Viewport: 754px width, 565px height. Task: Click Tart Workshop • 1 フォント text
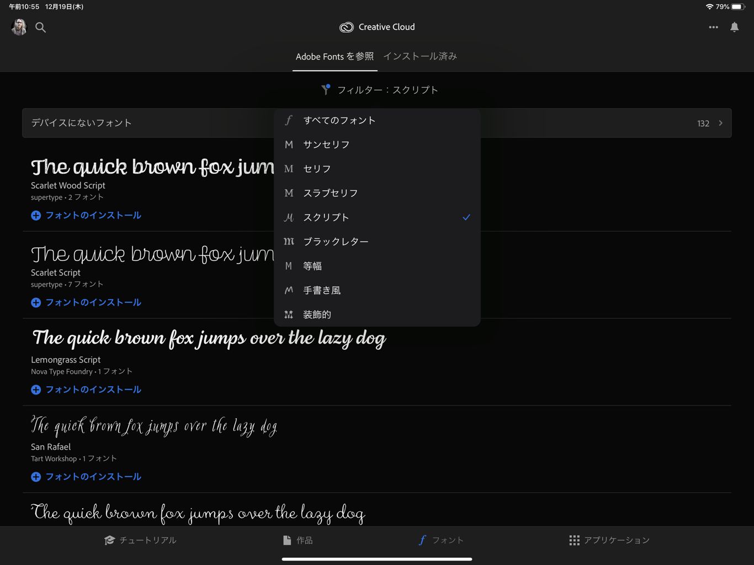[74, 459]
